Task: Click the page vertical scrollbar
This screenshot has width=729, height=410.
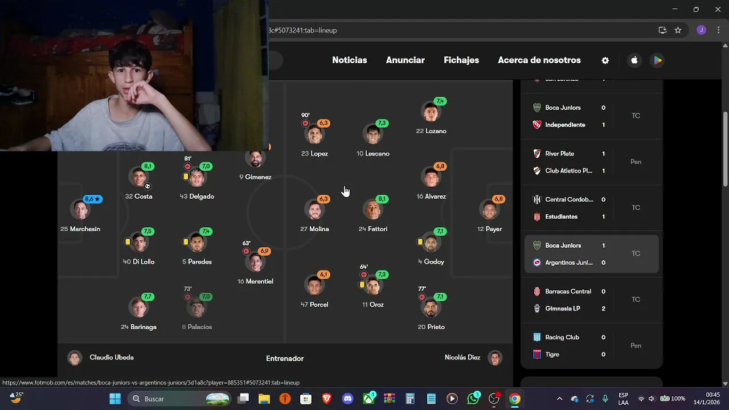Action: (x=725, y=149)
